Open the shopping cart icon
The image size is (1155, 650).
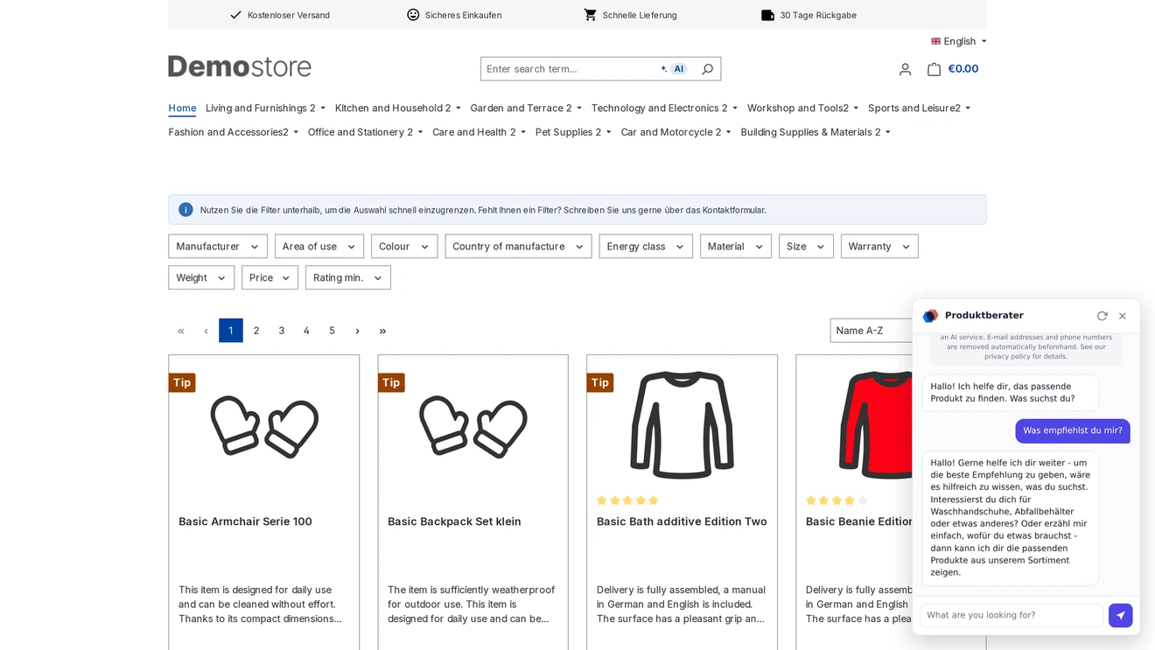[934, 69]
